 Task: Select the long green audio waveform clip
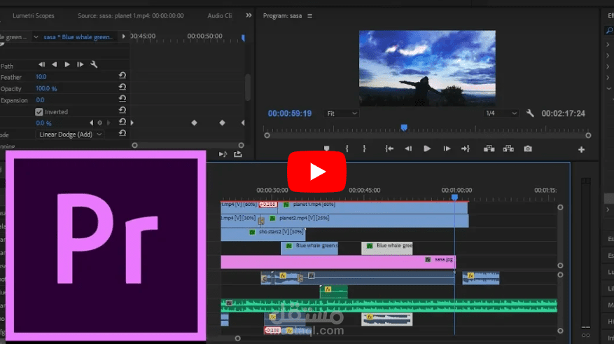[389, 305]
